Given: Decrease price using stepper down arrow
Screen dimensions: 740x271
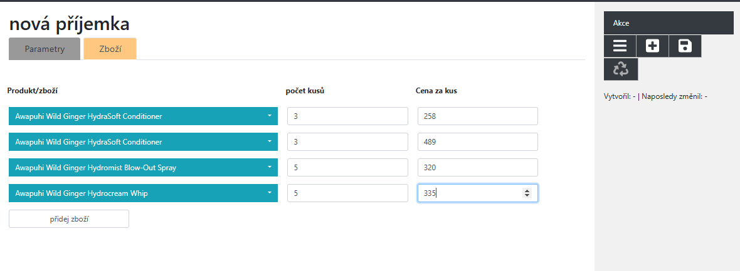Looking at the screenshot, I should tap(527, 195).
